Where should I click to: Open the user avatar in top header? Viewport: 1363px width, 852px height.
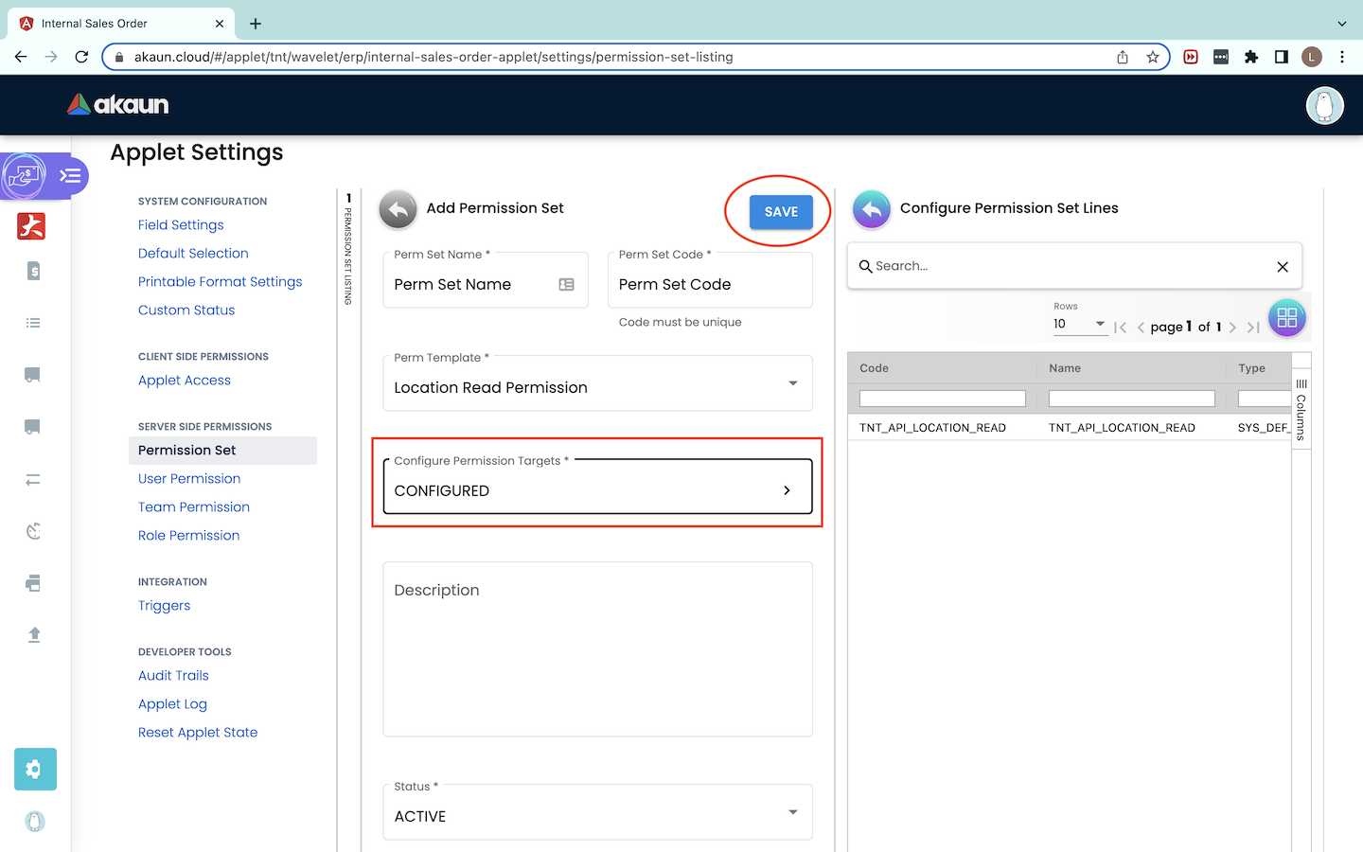[1324, 105]
